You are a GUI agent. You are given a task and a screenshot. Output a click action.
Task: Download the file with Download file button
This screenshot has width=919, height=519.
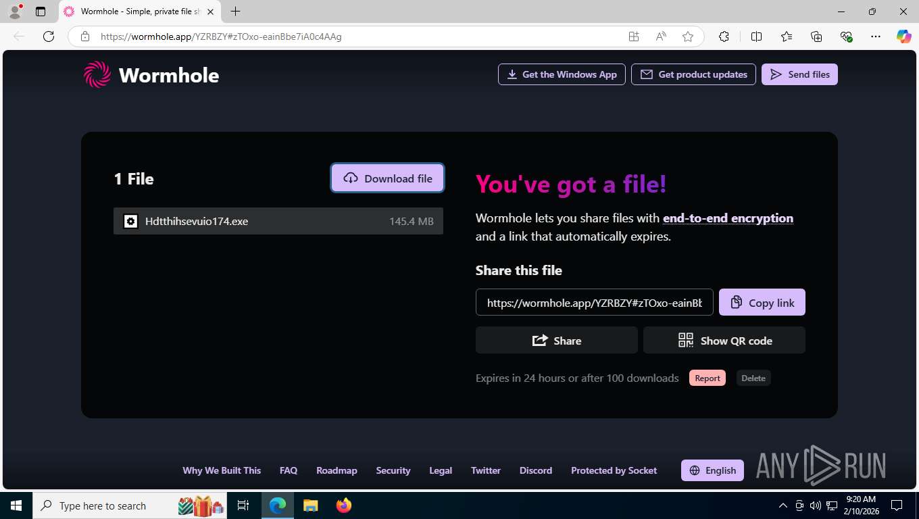tap(387, 178)
